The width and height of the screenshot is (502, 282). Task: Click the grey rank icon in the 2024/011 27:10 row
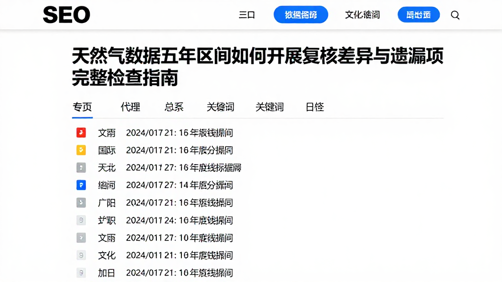pos(81,238)
